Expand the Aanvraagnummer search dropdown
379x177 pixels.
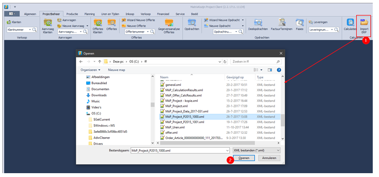point(81,32)
